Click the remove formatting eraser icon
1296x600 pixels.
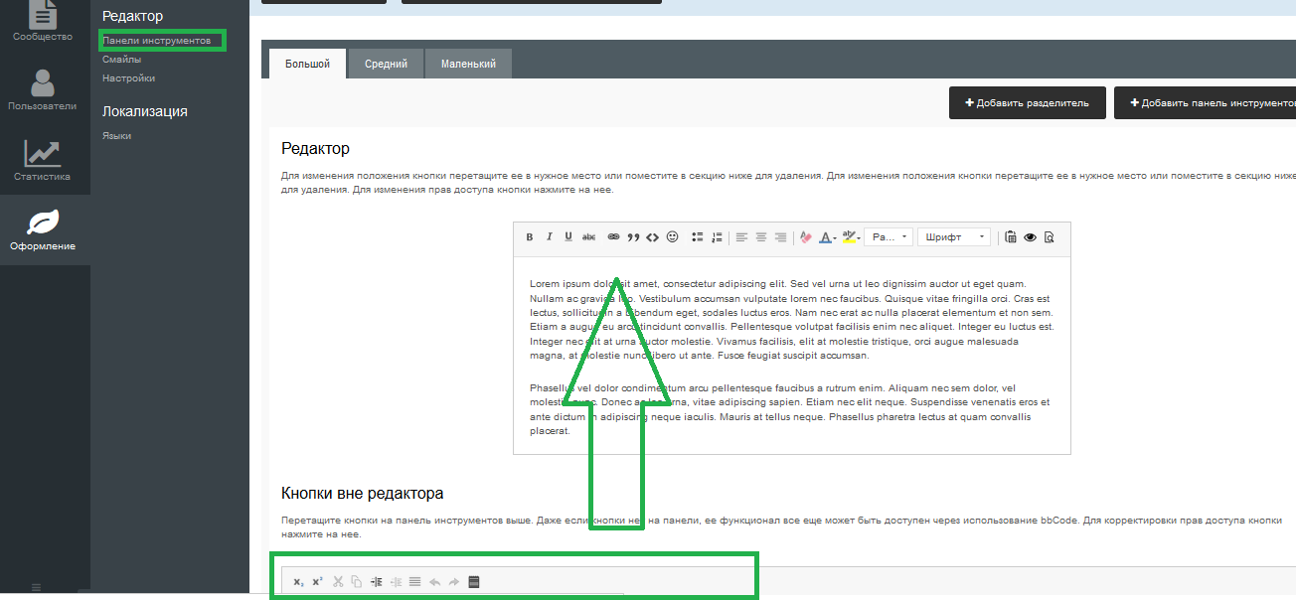pyautogui.click(x=805, y=237)
